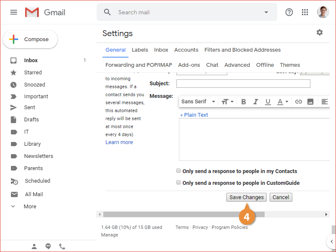Open the Learn more link

click(119, 142)
